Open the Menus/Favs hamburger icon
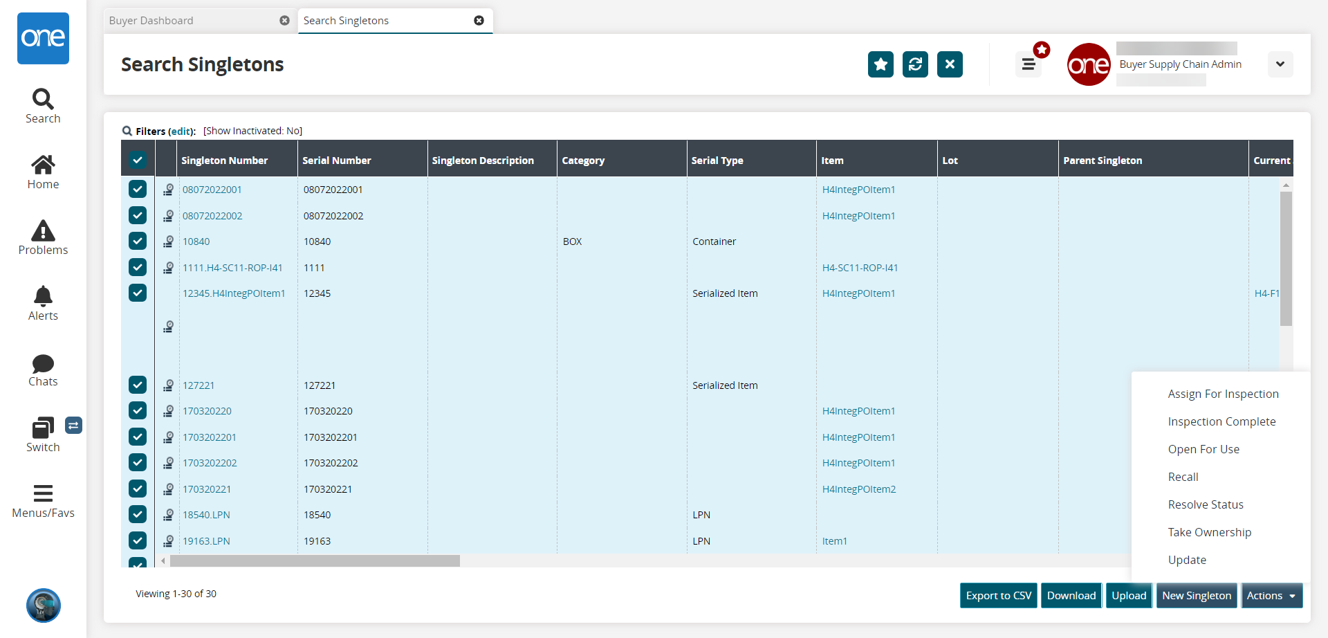Screen dimensions: 1328x638 [43, 493]
